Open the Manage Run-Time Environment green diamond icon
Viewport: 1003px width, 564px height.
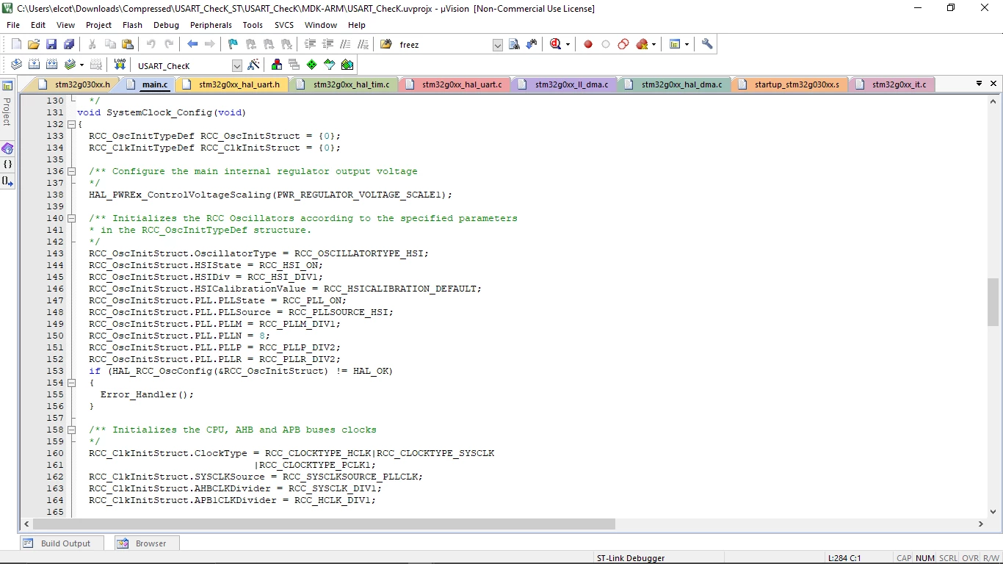click(312, 65)
